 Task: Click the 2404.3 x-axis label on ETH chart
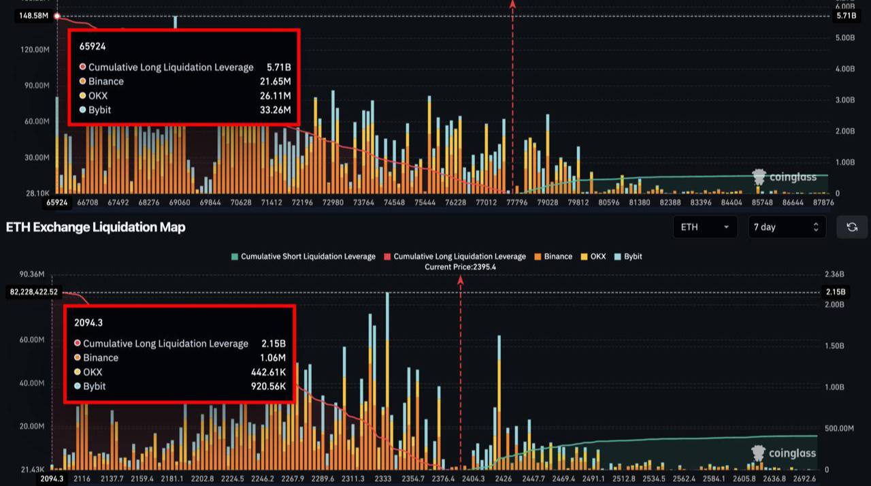474,479
